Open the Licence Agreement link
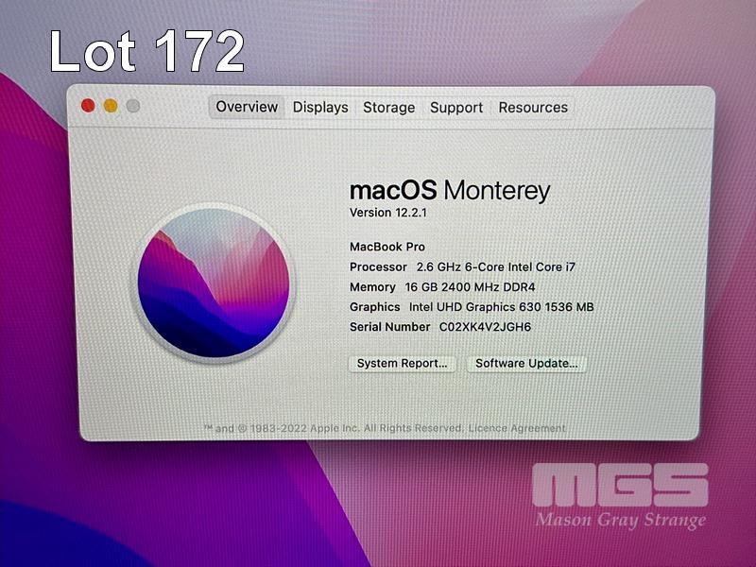Image resolution: width=756 pixels, height=567 pixels. pyautogui.click(x=517, y=428)
